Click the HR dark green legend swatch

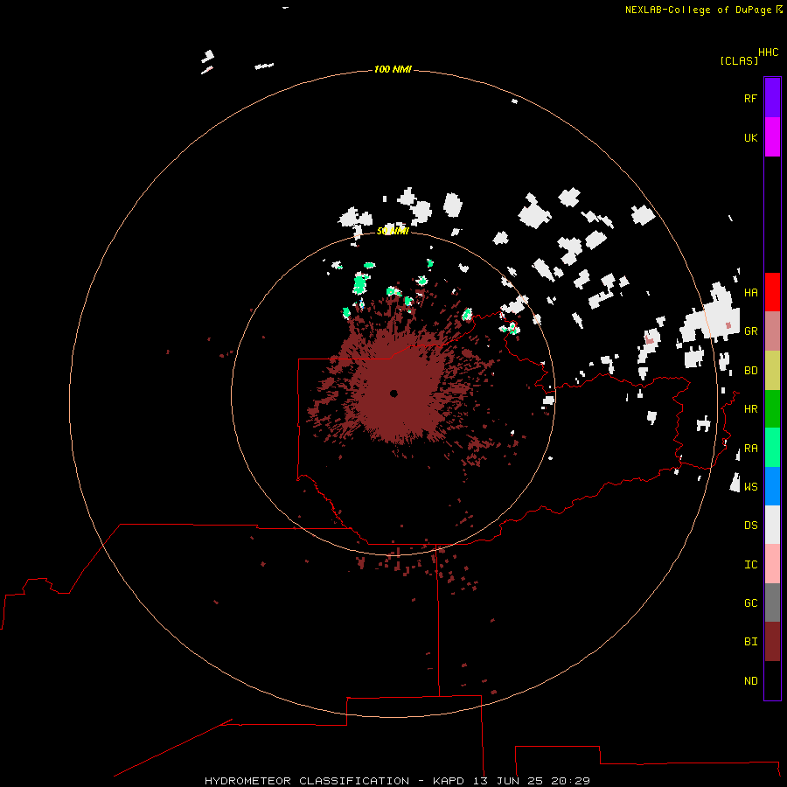pos(772,409)
